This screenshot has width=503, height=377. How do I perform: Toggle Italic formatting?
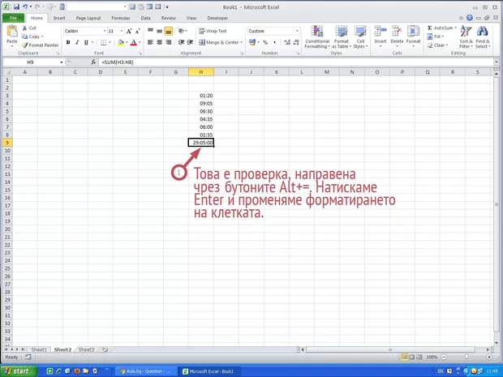click(x=77, y=42)
